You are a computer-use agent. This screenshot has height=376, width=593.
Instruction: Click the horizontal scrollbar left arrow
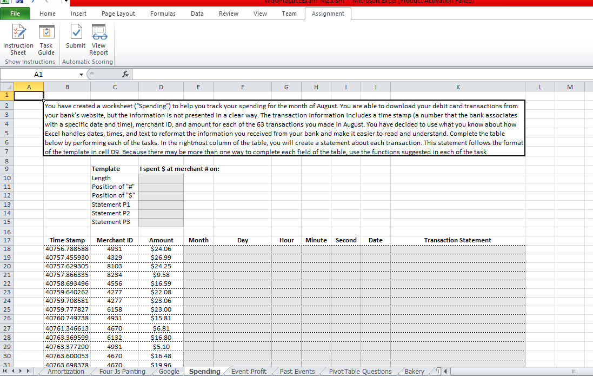tap(445, 372)
